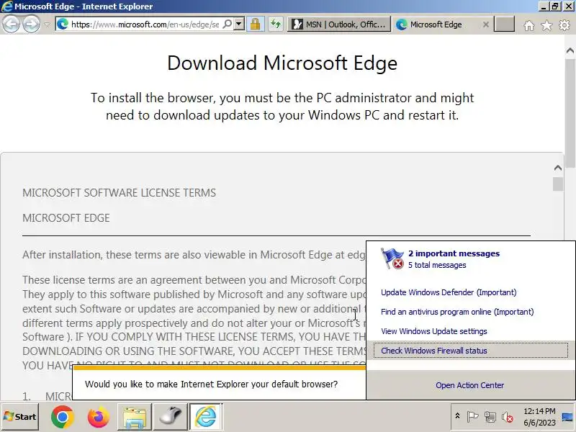
Task: Launch Firefox from the taskbar
Action: point(98,417)
